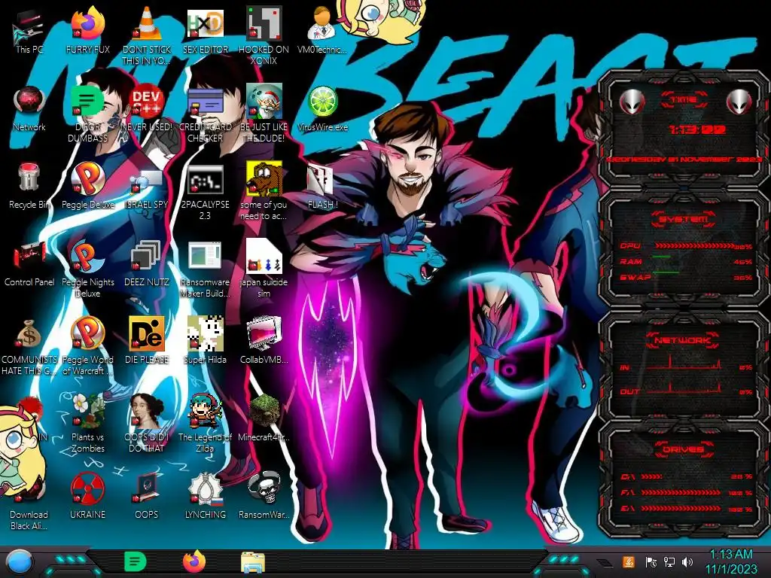Open the VM0Technic desktop shortcut

(x=322, y=30)
